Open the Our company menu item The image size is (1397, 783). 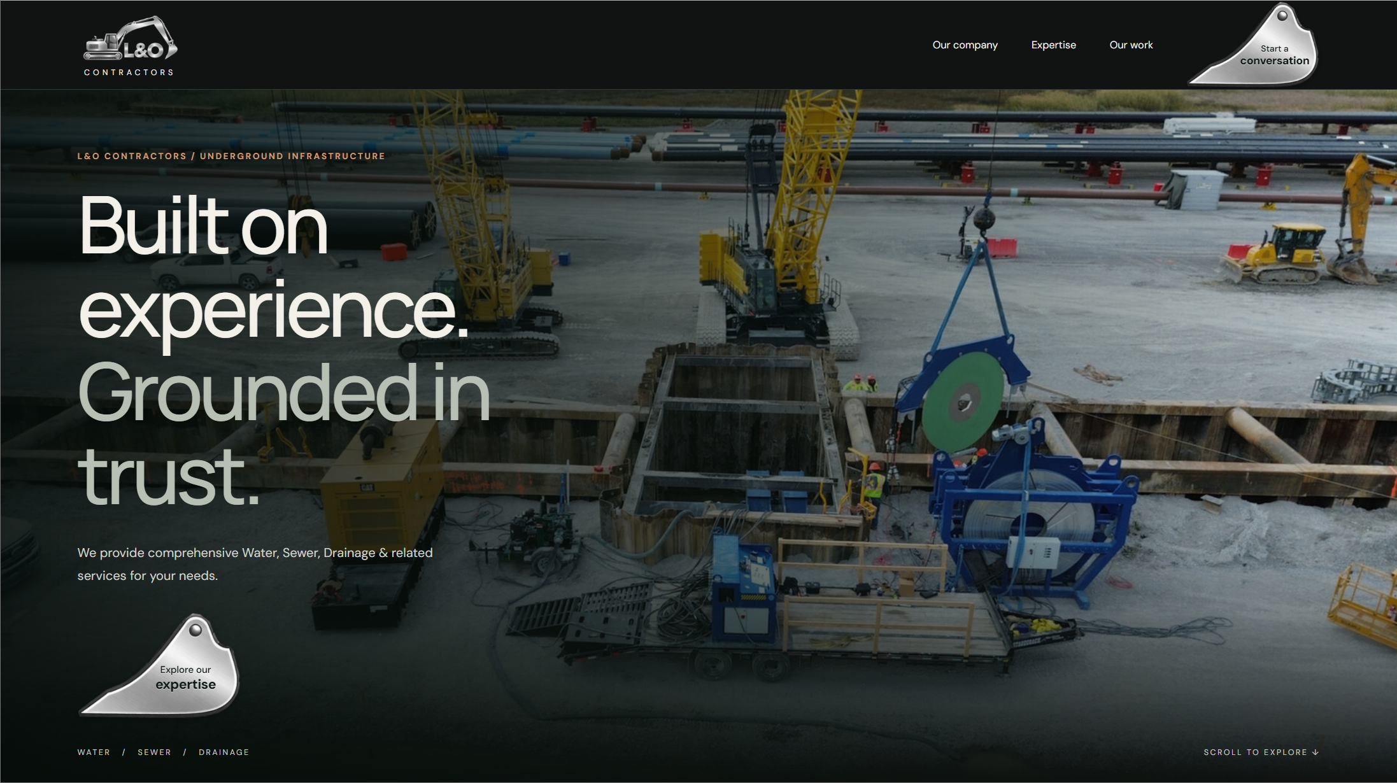[x=965, y=45]
